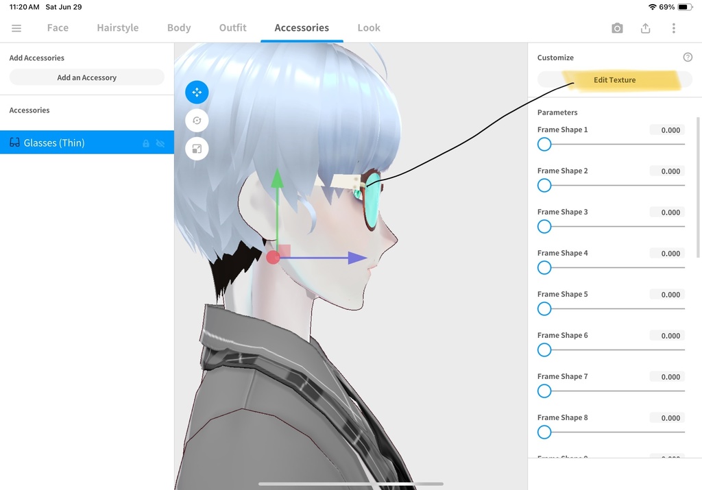702x490 pixels.
Task: Click the Parameters heading text
Action: pos(557,112)
